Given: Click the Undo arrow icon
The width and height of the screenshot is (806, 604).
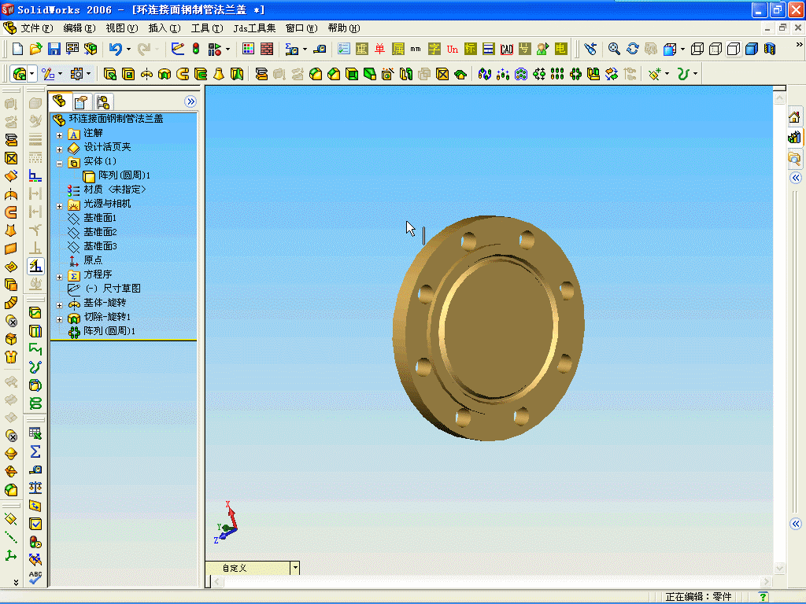Looking at the screenshot, I should point(116,49).
